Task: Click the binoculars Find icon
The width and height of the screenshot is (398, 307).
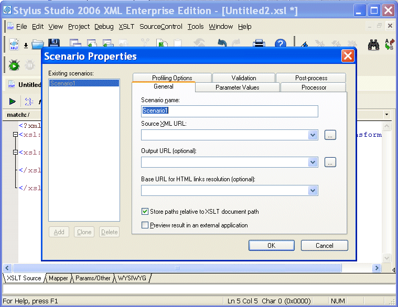Action: coord(373,45)
